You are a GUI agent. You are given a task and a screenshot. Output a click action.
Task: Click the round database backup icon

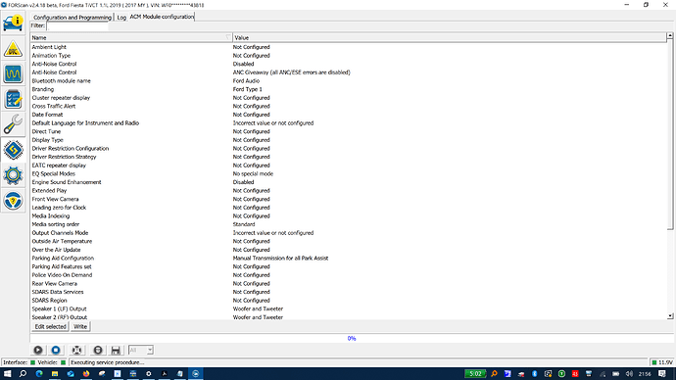pos(98,350)
